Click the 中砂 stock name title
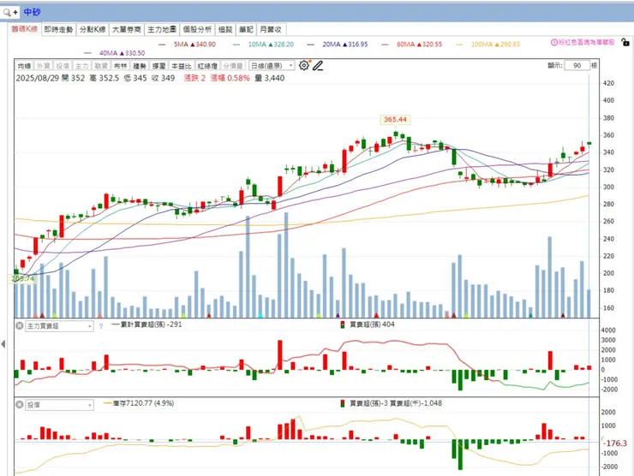Screen dimensions: 634x476 tap(32, 12)
